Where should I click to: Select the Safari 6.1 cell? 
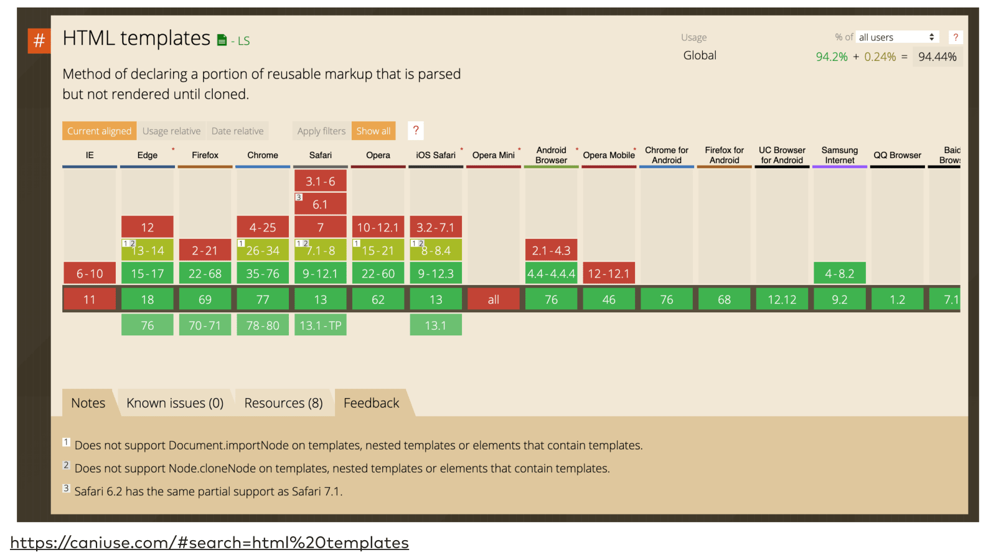(x=321, y=204)
